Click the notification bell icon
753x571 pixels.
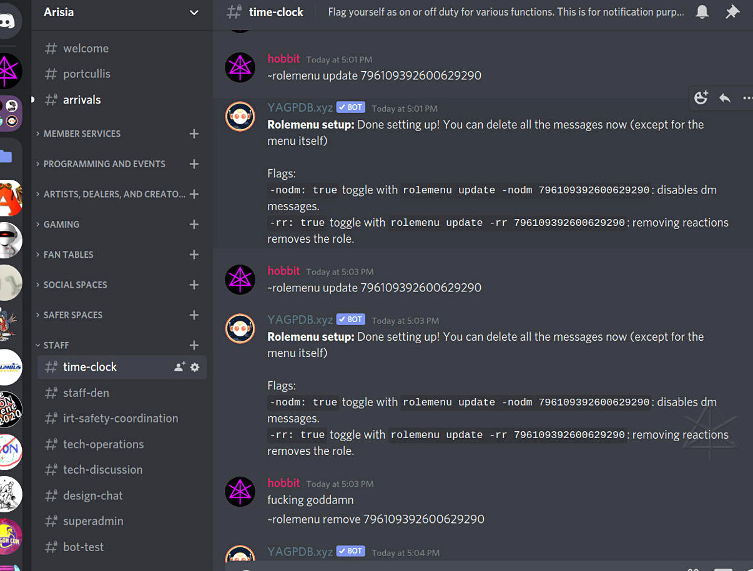point(702,12)
